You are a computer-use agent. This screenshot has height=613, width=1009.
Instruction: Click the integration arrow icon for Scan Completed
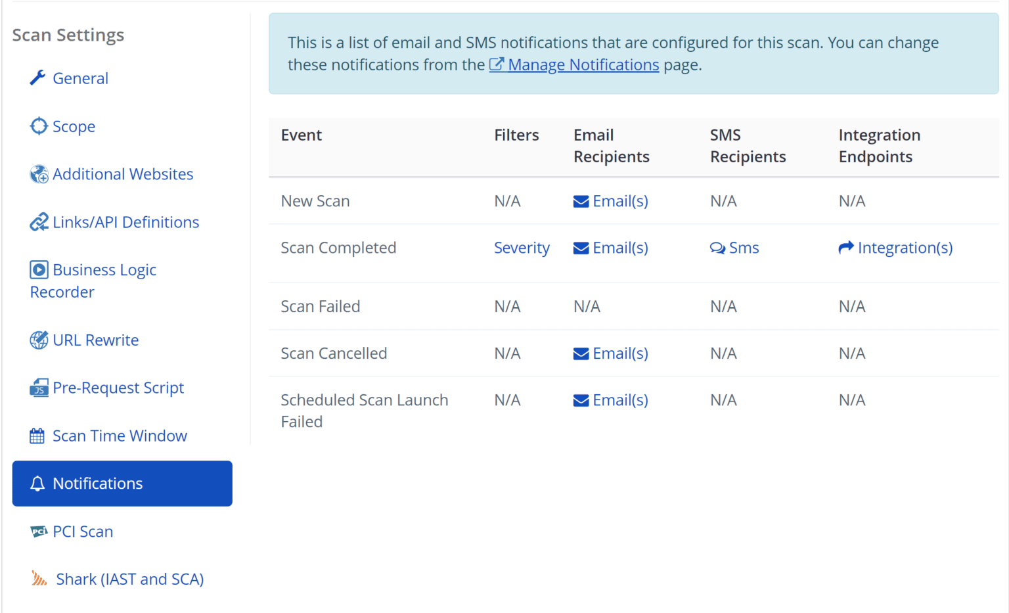pyautogui.click(x=846, y=247)
